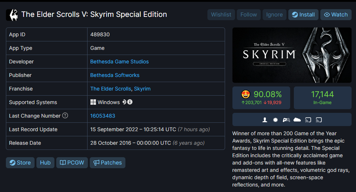
Task: Add the game to Wishlist
Action: [x=221, y=15]
